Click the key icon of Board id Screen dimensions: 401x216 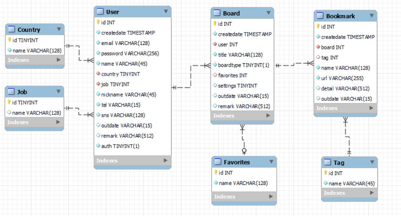[x=215, y=24]
